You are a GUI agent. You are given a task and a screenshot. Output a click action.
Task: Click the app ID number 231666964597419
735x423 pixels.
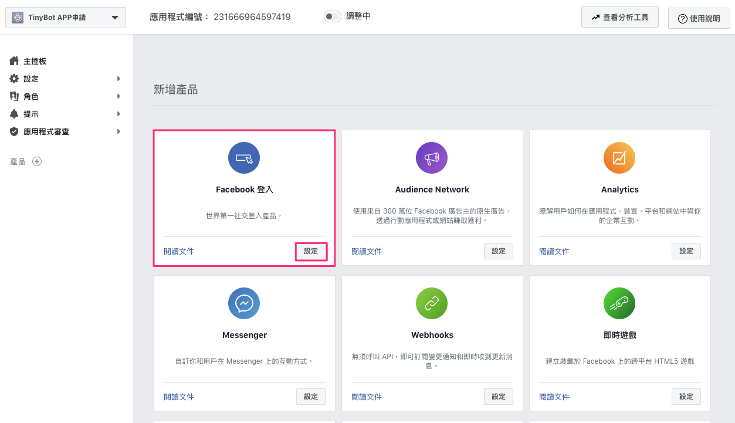[252, 17]
